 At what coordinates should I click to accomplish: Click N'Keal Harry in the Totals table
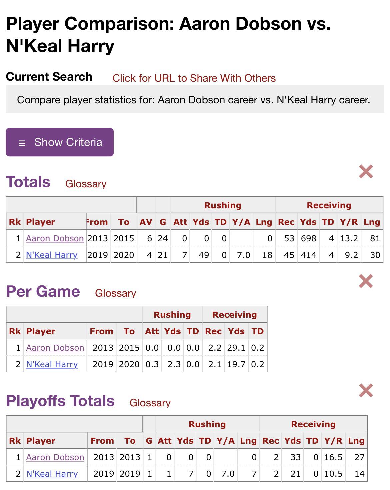[x=51, y=255]
